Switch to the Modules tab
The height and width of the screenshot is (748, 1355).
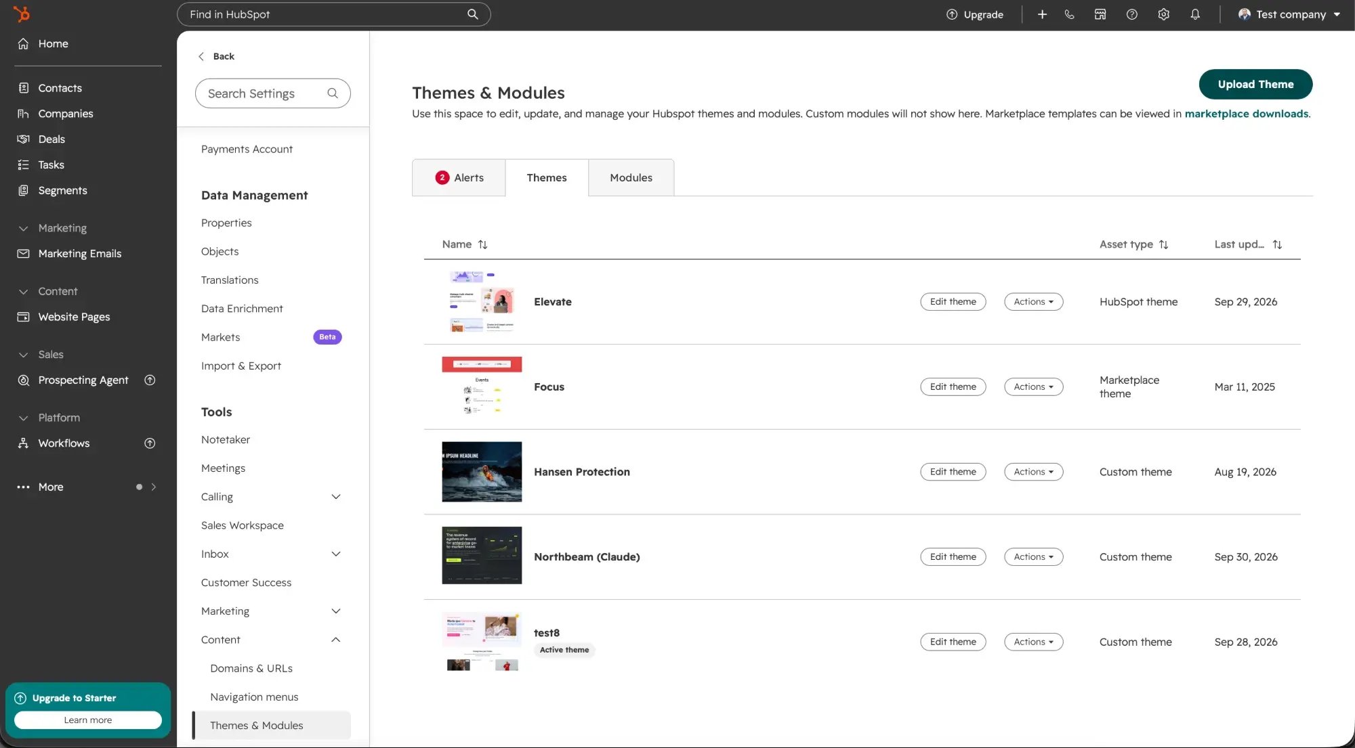click(631, 177)
